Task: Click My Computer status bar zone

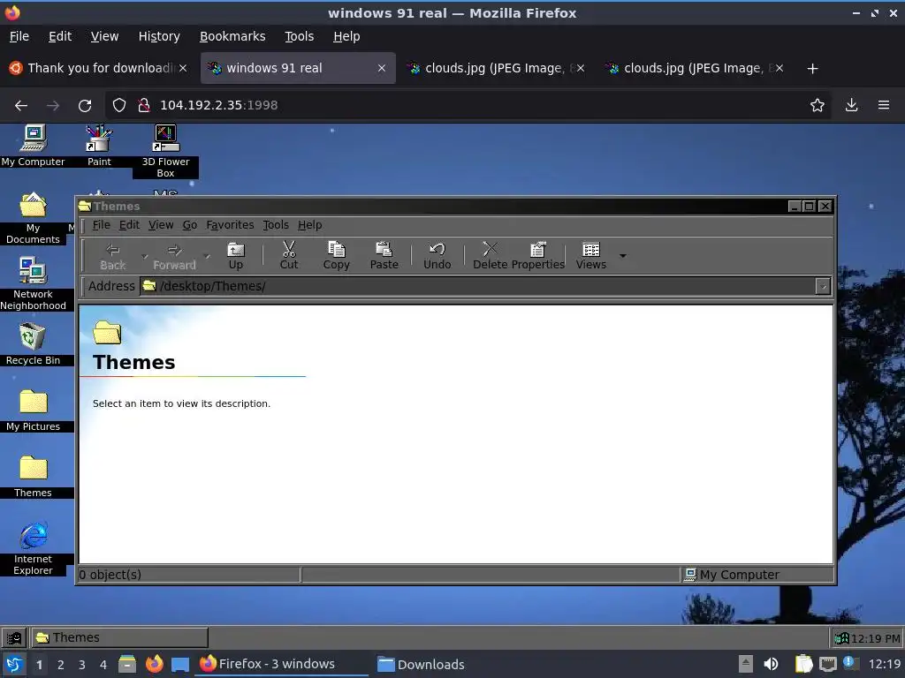Action: pyautogui.click(x=757, y=575)
